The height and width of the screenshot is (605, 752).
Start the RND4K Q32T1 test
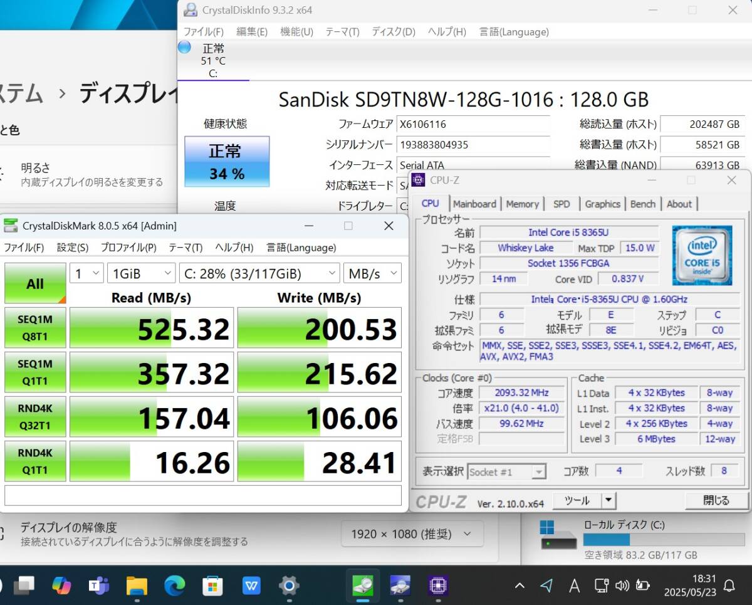click(35, 416)
